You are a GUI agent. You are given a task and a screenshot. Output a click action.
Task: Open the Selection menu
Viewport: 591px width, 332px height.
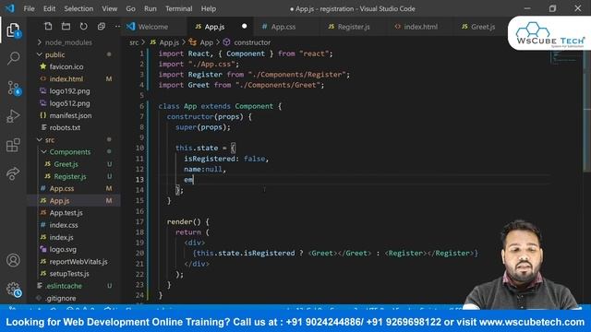tap(78, 8)
